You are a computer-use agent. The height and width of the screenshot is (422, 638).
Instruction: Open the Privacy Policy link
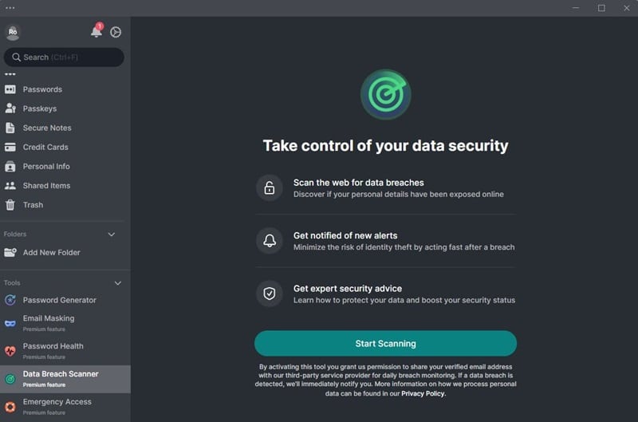(x=423, y=393)
